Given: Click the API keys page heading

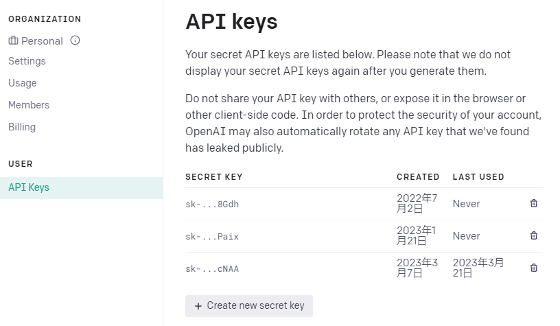Looking at the screenshot, I should click(x=231, y=21).
